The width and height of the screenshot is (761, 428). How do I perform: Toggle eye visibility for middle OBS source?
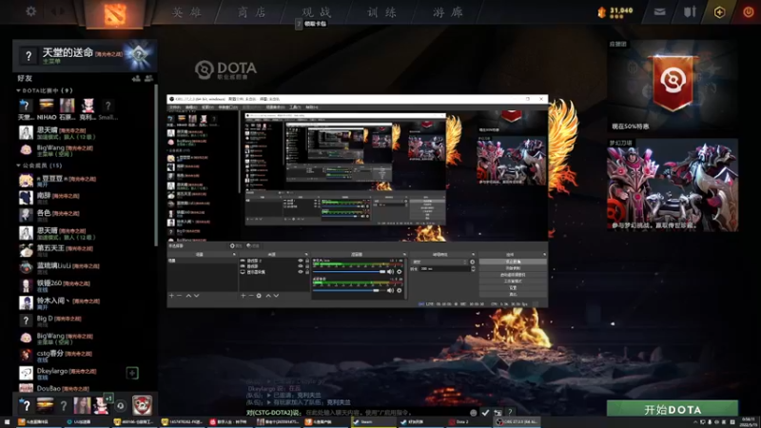pos(300,266)
